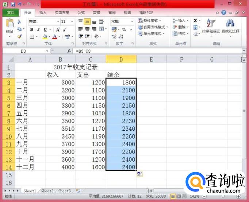Decrease indent icon

(x=81, y=36)
